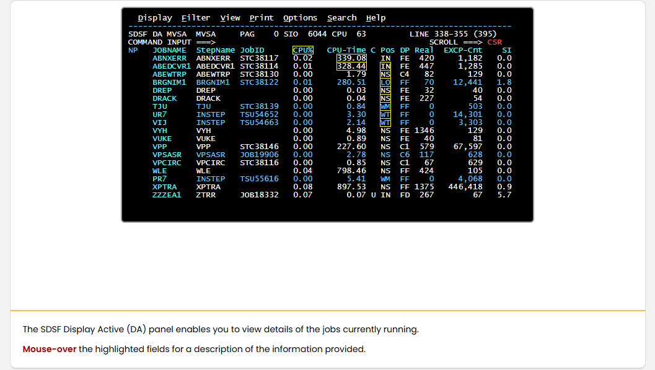The image size is (655, 370).
Task: Select job name ABEDCVR1
Action: (x=171, y=66)
